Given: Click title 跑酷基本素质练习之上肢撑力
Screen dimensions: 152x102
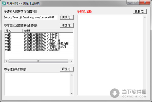Looking at the screenshot, I should (42, 35).
